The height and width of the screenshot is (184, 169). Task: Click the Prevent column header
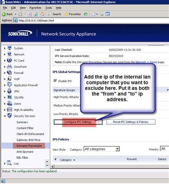tap(132, 159)
